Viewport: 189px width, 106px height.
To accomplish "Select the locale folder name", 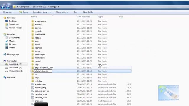I will [38, 51].
